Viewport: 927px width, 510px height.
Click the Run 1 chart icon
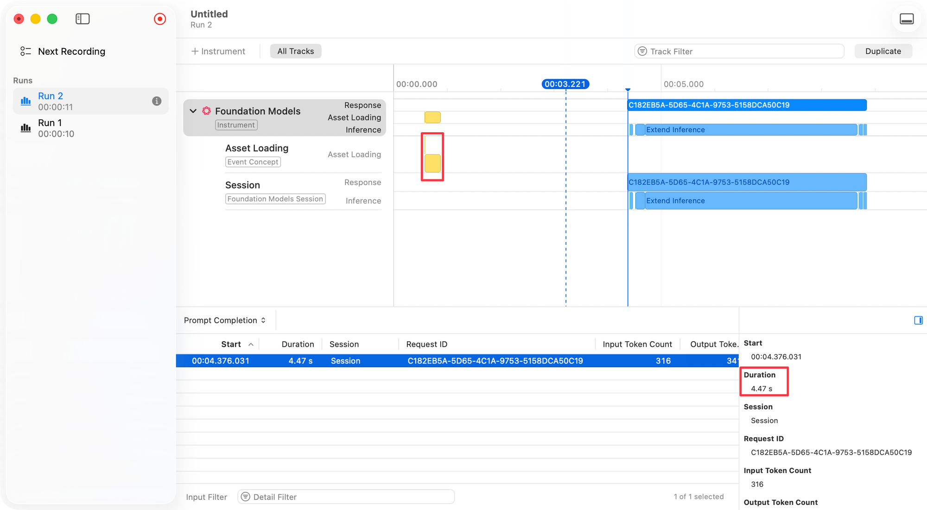[x=26, y=128]
